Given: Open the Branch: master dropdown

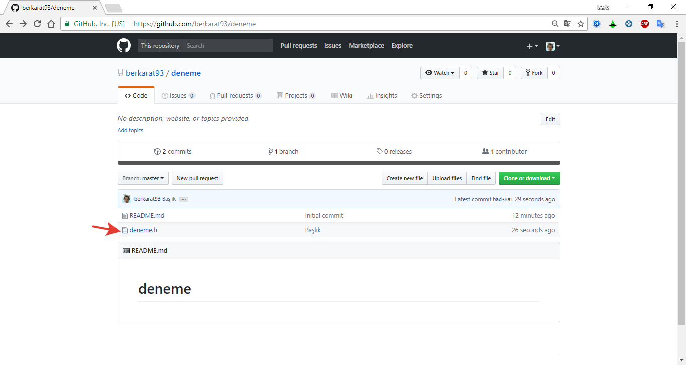Looking at the screenshot, I should 143,178.
